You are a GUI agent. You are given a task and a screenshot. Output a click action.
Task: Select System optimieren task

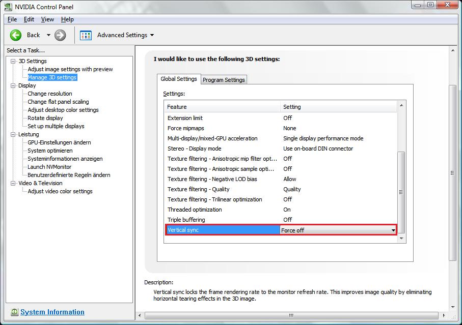(x=50, y=151)
